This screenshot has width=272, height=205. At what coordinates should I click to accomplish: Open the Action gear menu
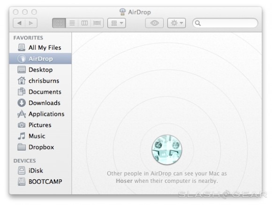[x=177, y=23]
